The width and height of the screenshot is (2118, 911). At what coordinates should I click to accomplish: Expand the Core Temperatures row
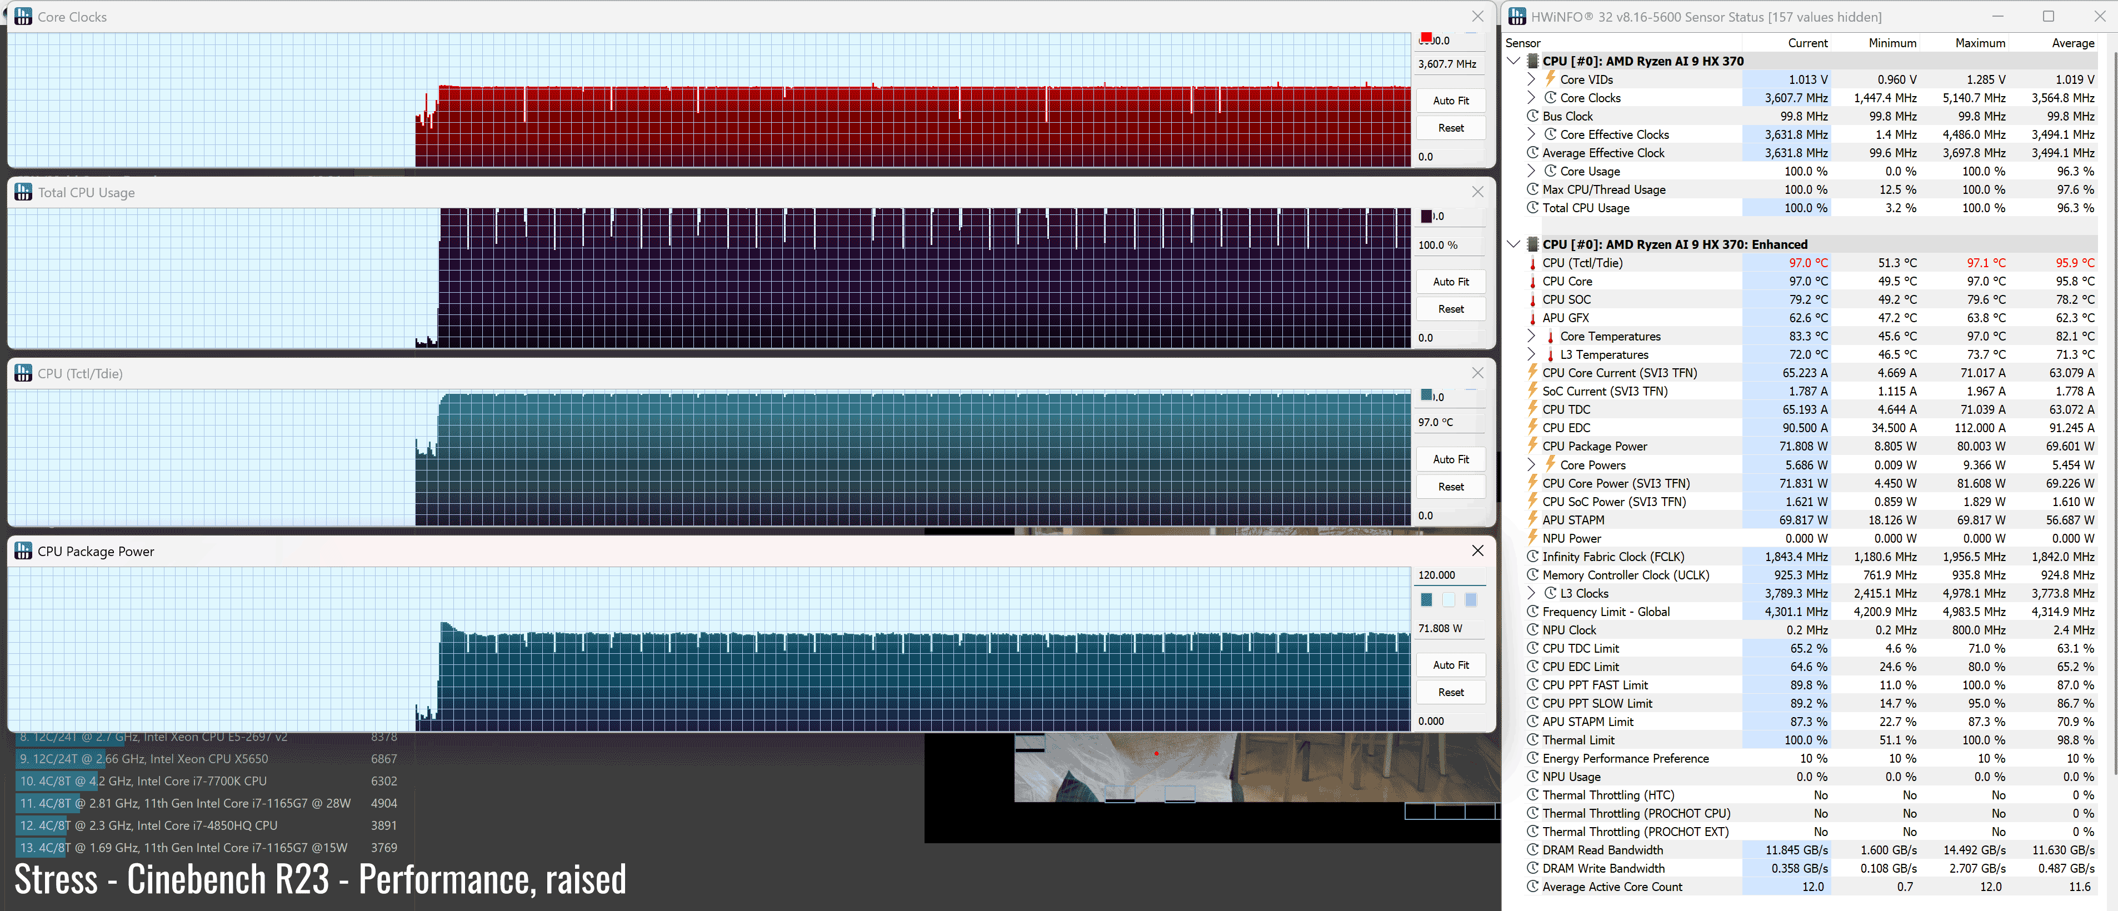1531,336
